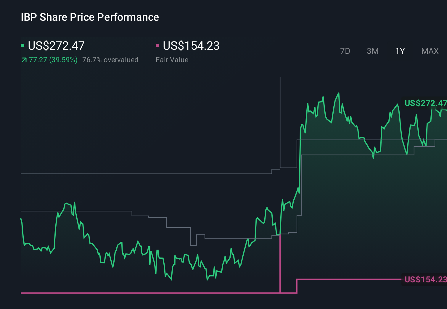Screen dimensions: 447x309
Task: Click the gray analyst price target line
Action: click(148, 174)
